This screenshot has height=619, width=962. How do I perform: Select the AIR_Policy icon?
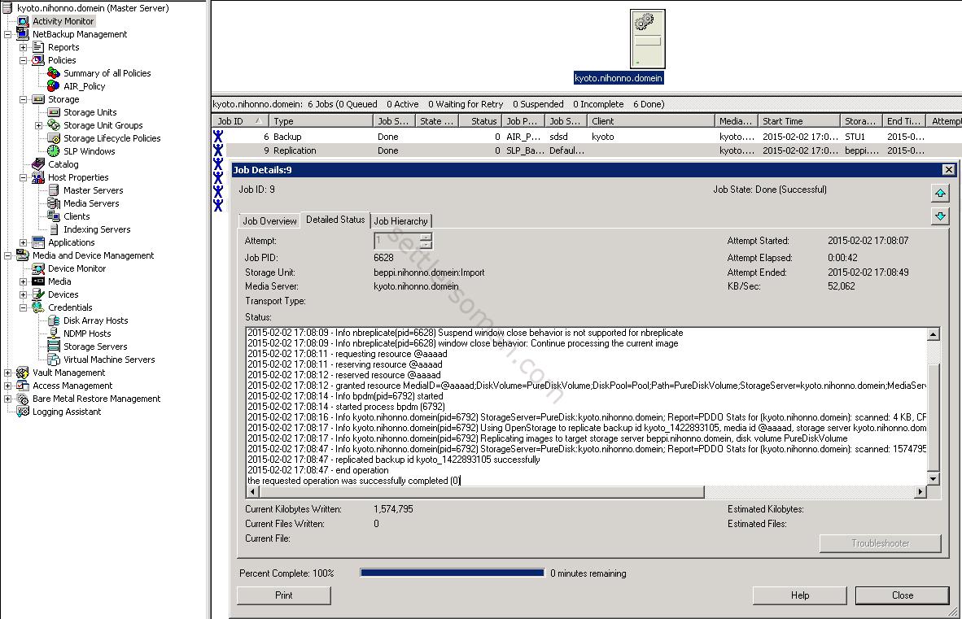point(54,86)
